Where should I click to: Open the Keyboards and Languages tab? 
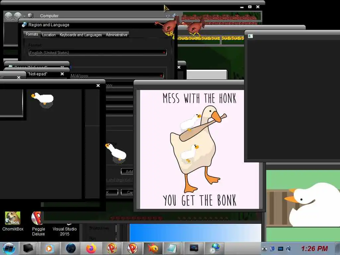click(x=81, y=35)
